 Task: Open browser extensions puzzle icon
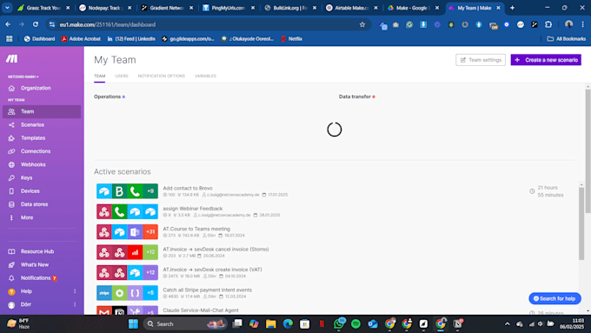click(x=548, y=24)
